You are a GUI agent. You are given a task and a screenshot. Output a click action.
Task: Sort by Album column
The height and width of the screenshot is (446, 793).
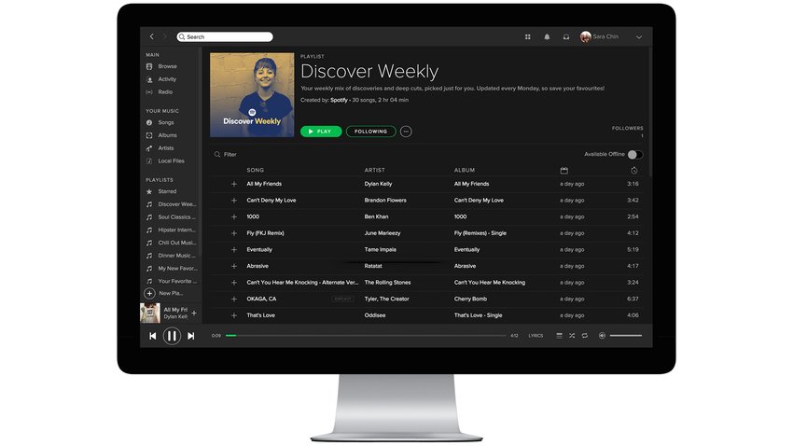(x=465, y=171)
